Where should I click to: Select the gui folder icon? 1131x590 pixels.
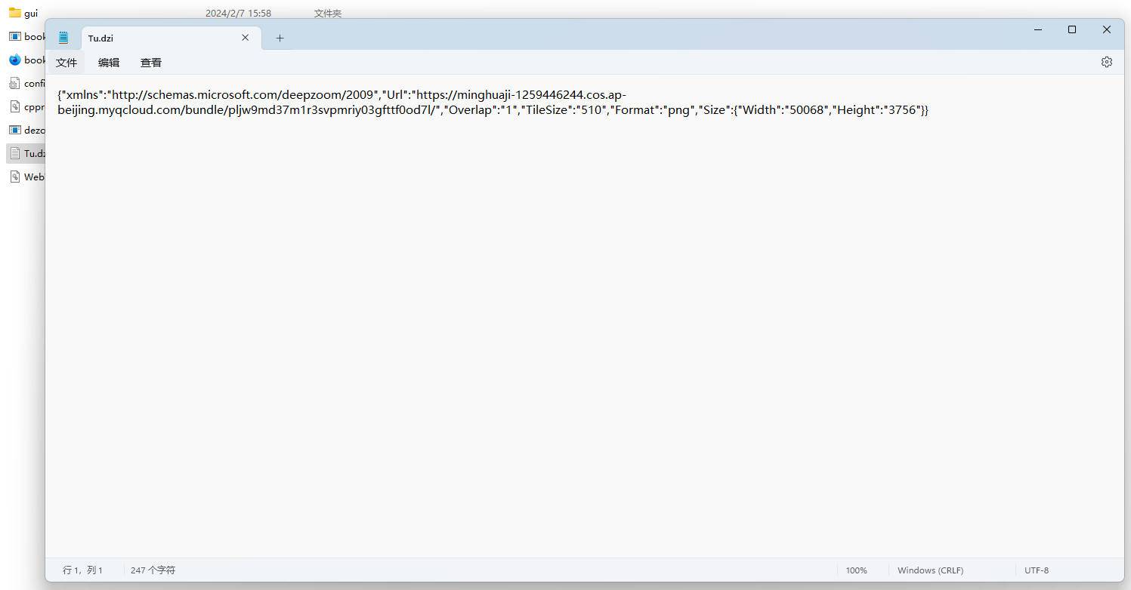(x=14, y=13)
